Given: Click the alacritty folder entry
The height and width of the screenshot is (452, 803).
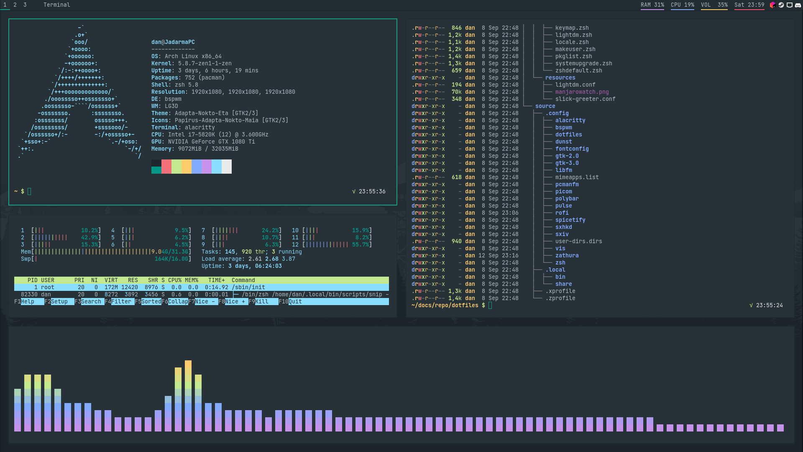Looking at the screenshot, I should tap(570, 121).
